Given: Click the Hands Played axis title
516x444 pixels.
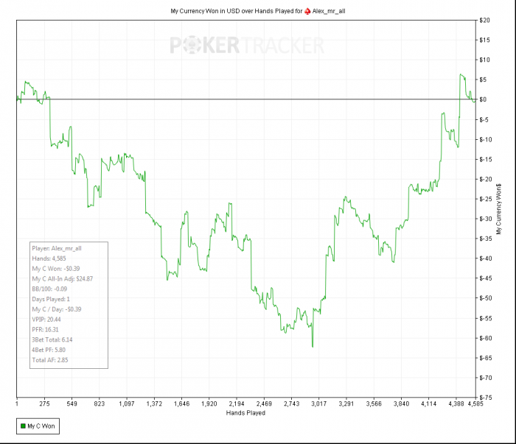Looking at the screenshot, I should coord(245,413).
